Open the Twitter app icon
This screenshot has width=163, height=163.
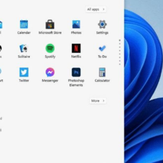pos(24,72)
